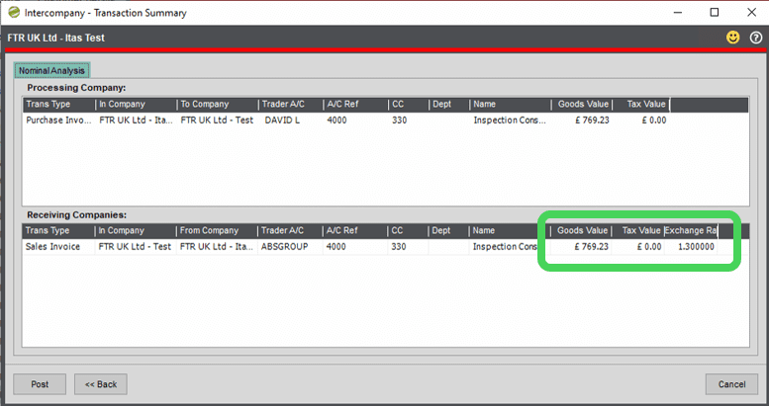Image resolution: width=769 pixels, height=406 pixels.
Task: Click the DAVID L trader account cell
Action: pos(282,120)
